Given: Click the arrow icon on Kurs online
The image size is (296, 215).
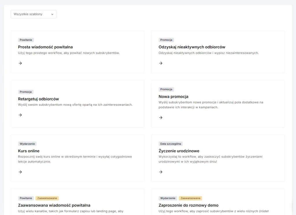Looking at the screenshot, I should pyautogui.click(x=20, y=172).
